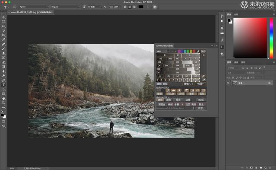Click the X button in Lumenzia panel

204,55
